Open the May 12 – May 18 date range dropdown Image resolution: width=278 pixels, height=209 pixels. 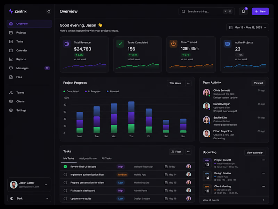coord(247,28)
